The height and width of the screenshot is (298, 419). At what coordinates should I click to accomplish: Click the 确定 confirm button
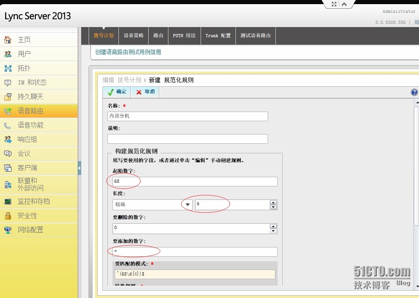117,92
